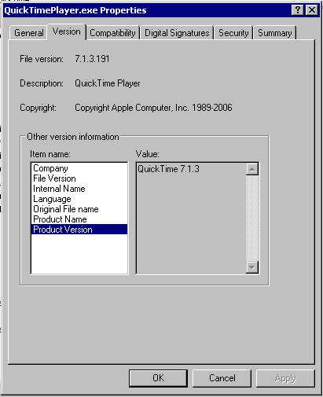This screenshot has height=397, width=323.
Task: Choose Internal Name list item
Action: [x=79, y=189]
